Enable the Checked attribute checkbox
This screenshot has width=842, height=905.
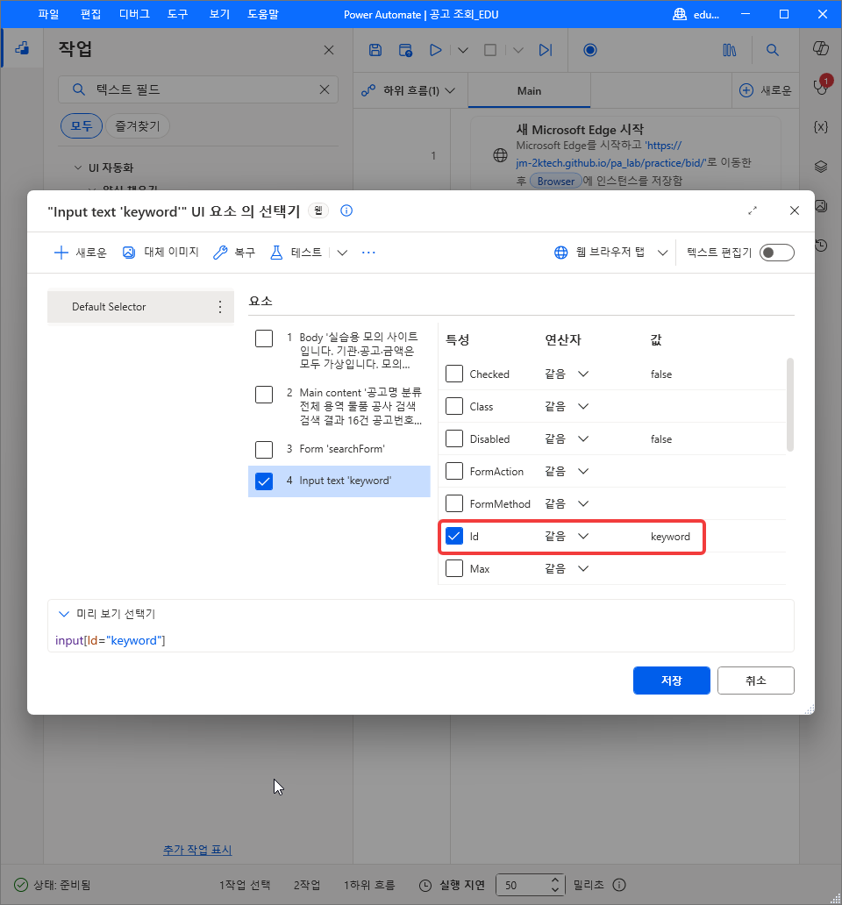454,374
